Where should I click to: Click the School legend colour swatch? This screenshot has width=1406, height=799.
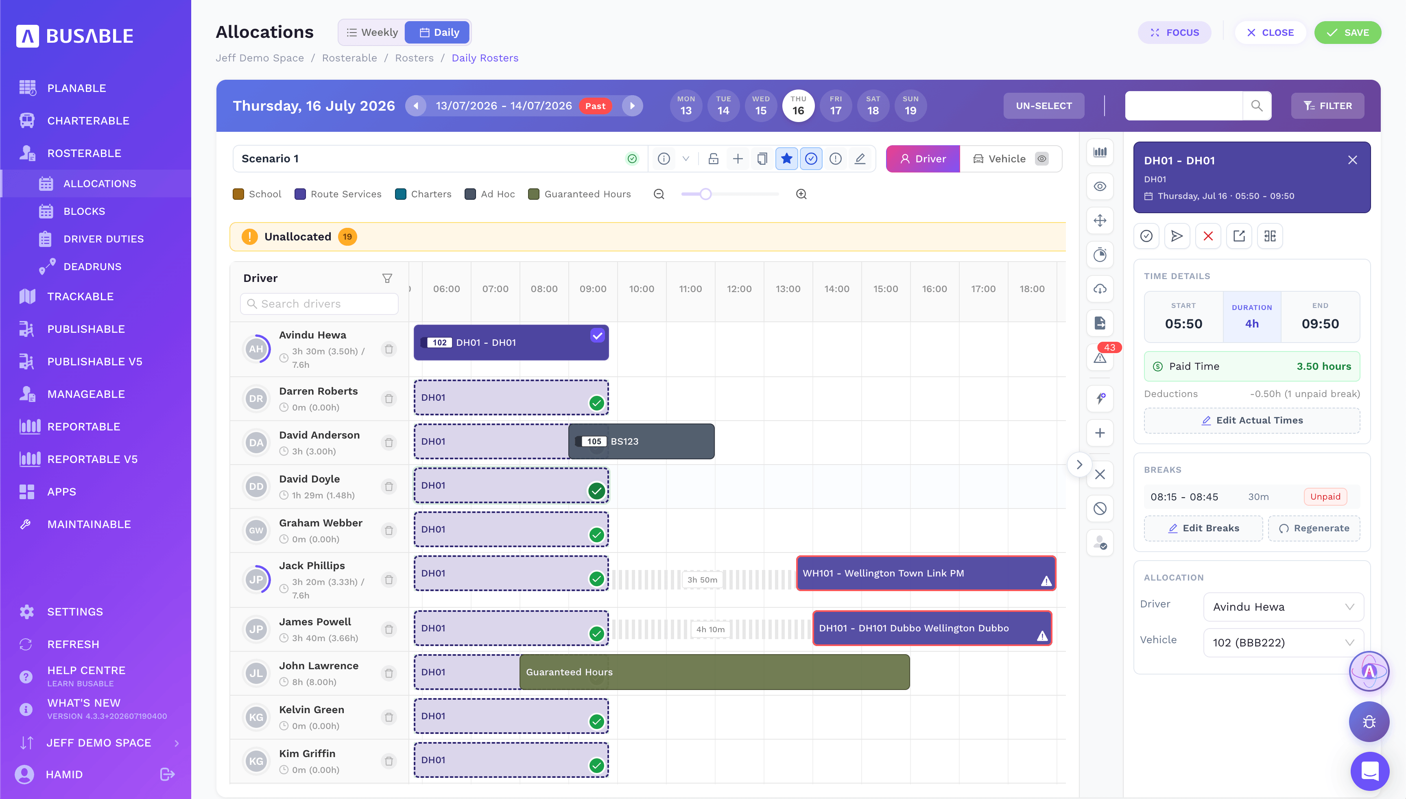point(238,194)
